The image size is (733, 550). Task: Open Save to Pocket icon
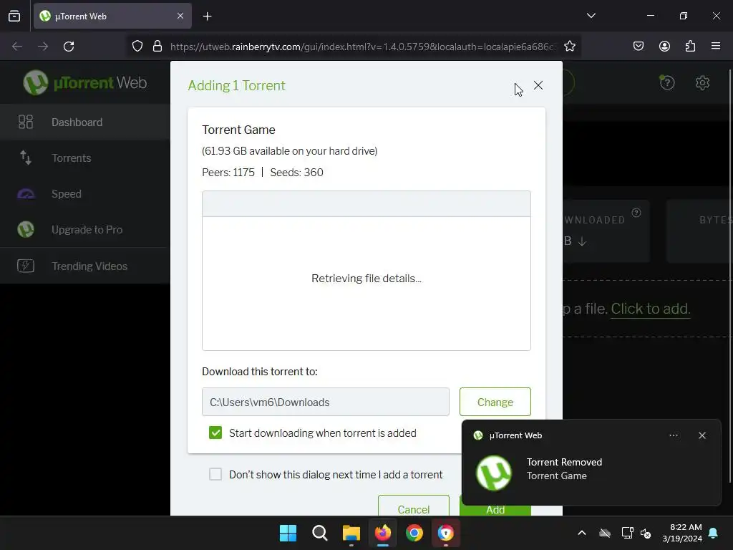pos(638,47)
